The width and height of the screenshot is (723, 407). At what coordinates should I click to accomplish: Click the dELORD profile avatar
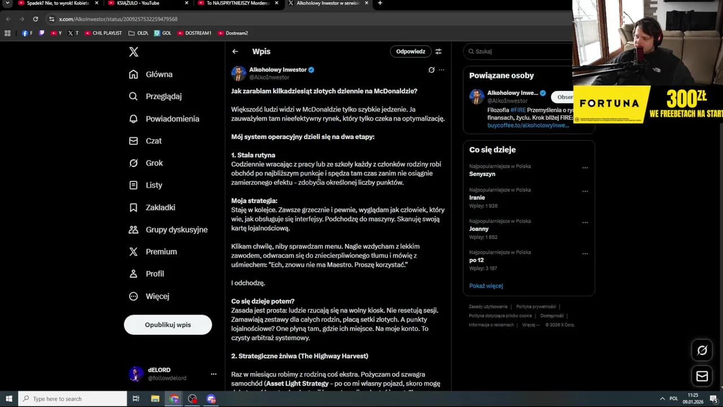[136, 374]
